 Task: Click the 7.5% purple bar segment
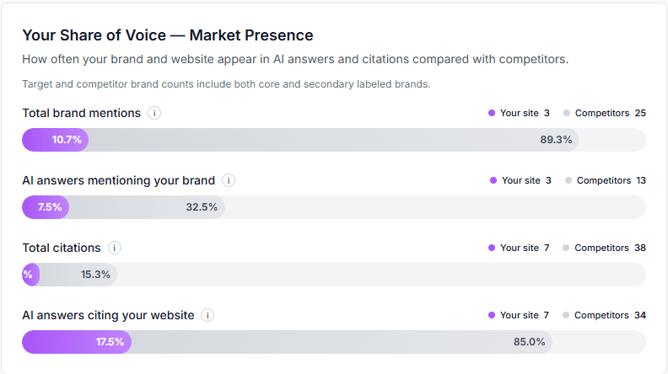point(46,207)
